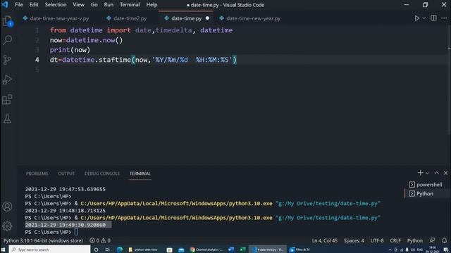The image size is (451, 253).
Task: Select the TERMINAL panel tab
Action: tap(140, 174)
